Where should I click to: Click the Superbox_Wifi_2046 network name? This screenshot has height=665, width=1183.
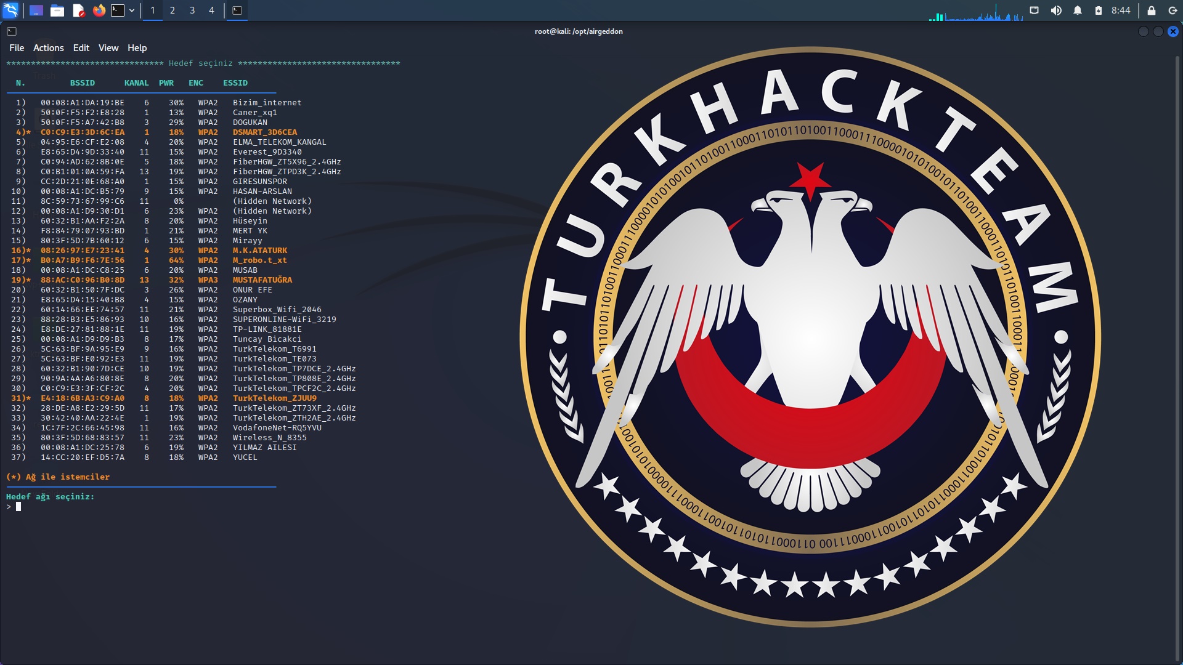(x=277, y=310)
